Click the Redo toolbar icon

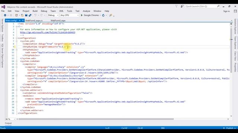pos(41,15)
